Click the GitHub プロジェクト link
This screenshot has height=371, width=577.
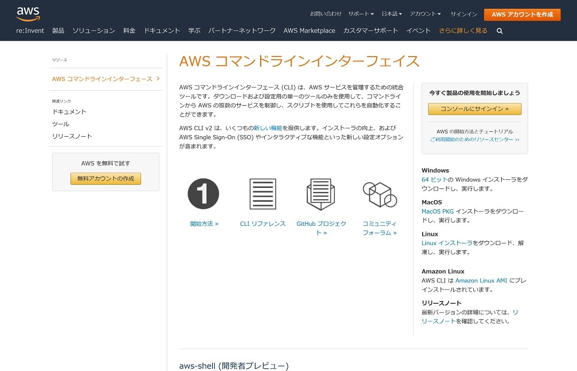321,228
